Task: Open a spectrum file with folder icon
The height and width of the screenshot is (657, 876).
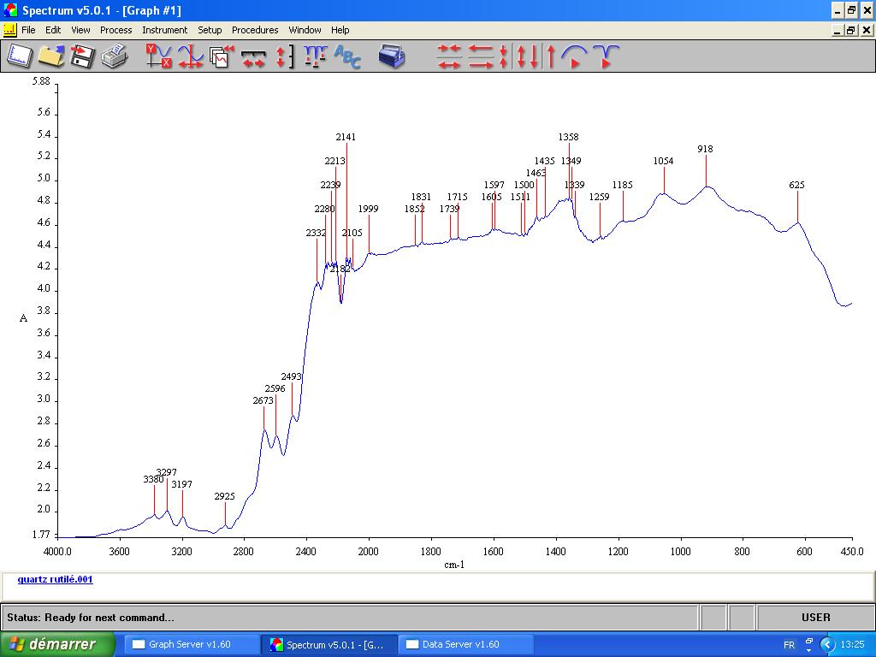Action: coord(51,56)
